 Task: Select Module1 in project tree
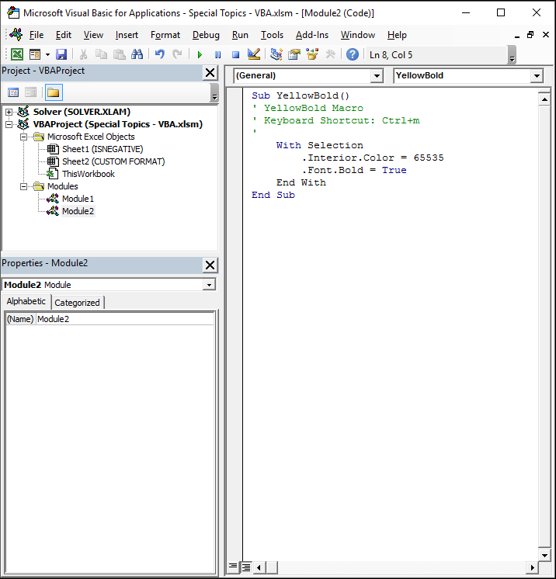[x=78, y=199]
